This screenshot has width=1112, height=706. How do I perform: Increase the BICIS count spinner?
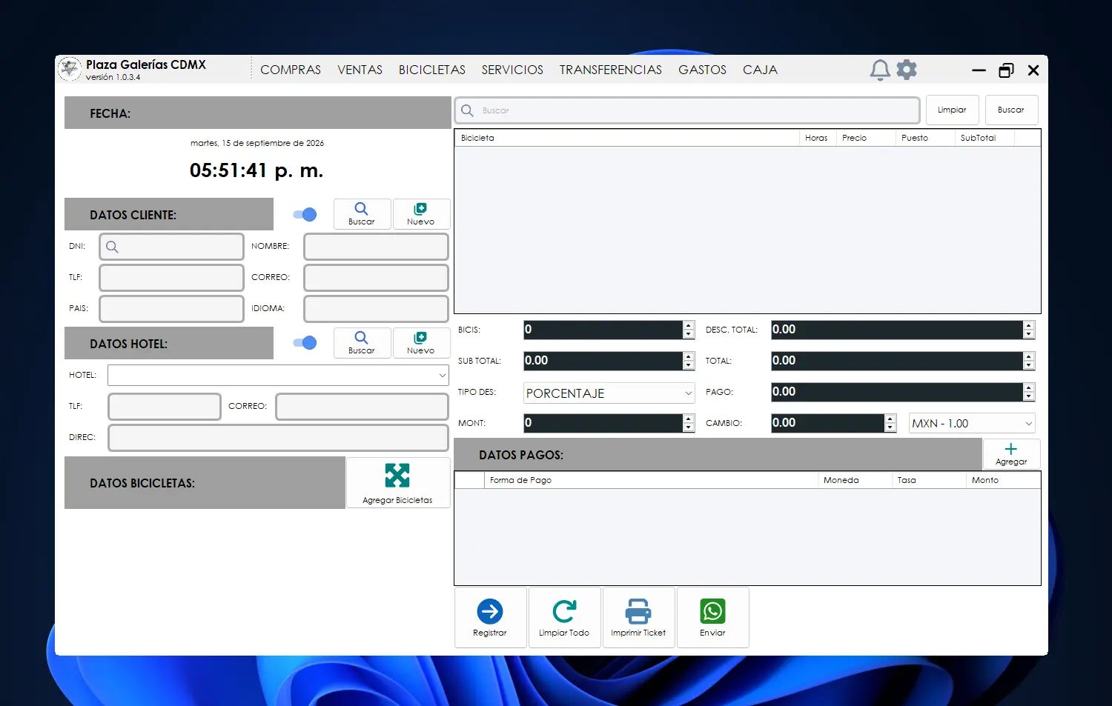tap(689, 325)
